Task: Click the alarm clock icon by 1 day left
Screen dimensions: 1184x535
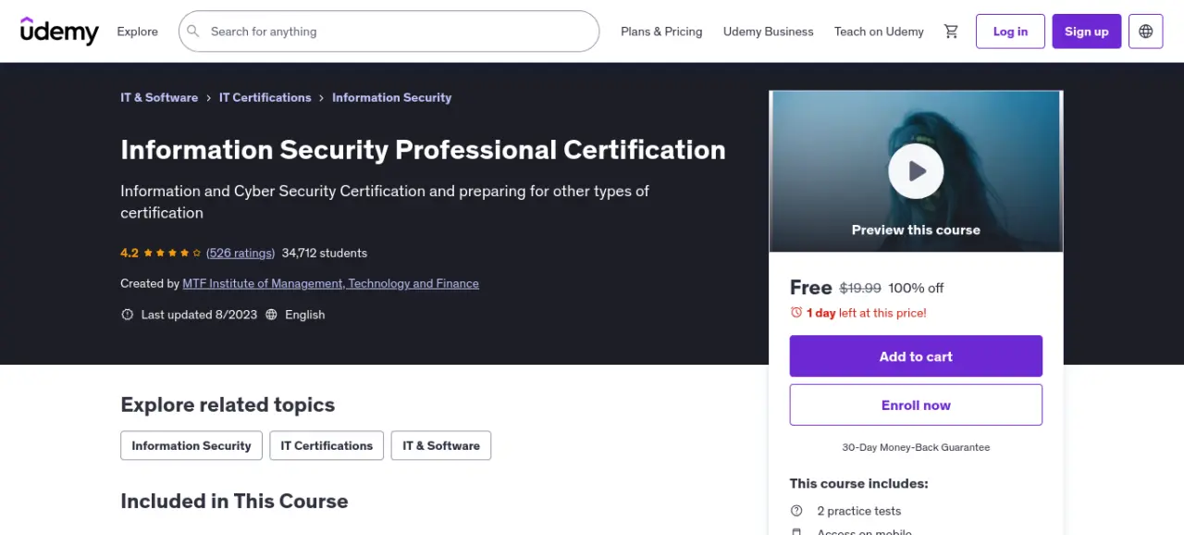Action: (796, 313)
